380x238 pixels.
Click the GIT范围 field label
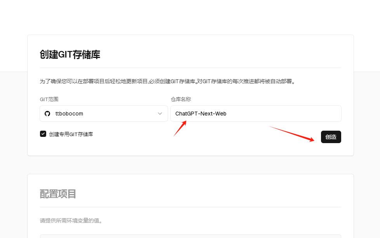coord(49,99)
